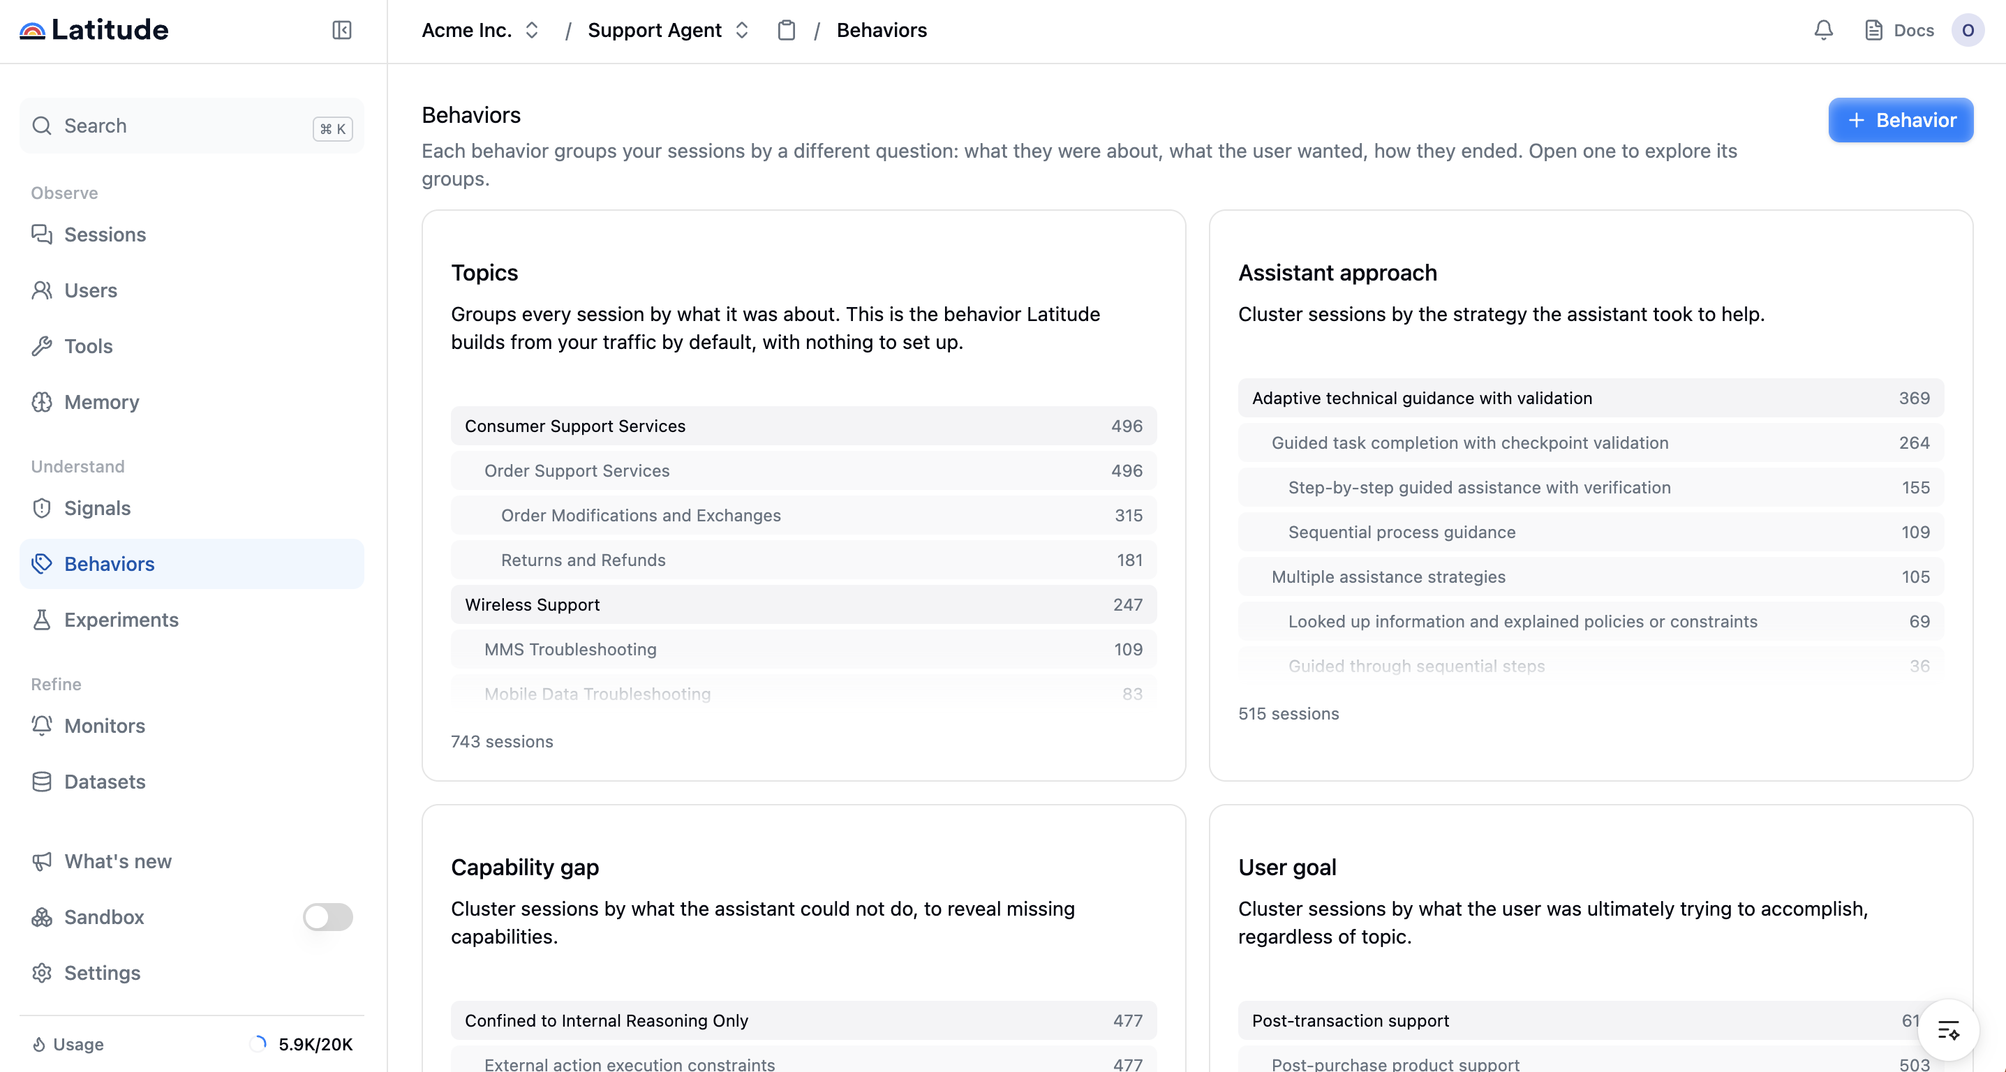Click the Monitors bell icon

[x=42, y=726]
